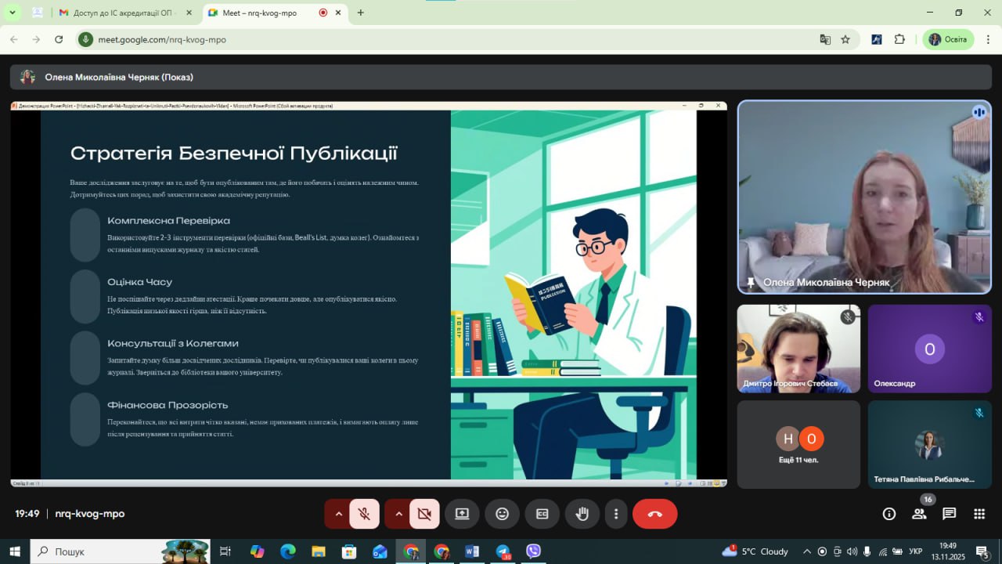Click the Освіта profile button
The height and width of the screenshot is (564, 1002).
[x=947, y=39]
